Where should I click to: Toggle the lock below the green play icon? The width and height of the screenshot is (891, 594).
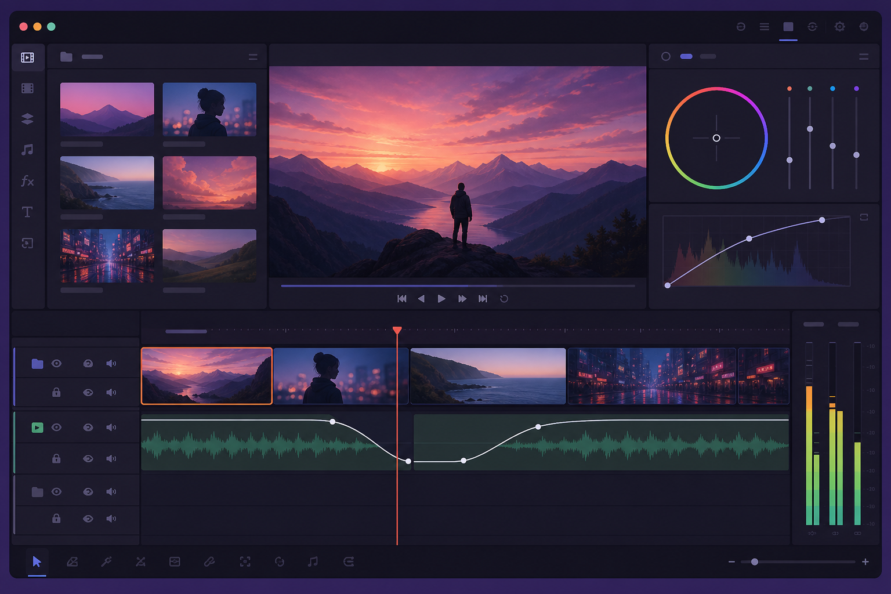tap(56, 458)
